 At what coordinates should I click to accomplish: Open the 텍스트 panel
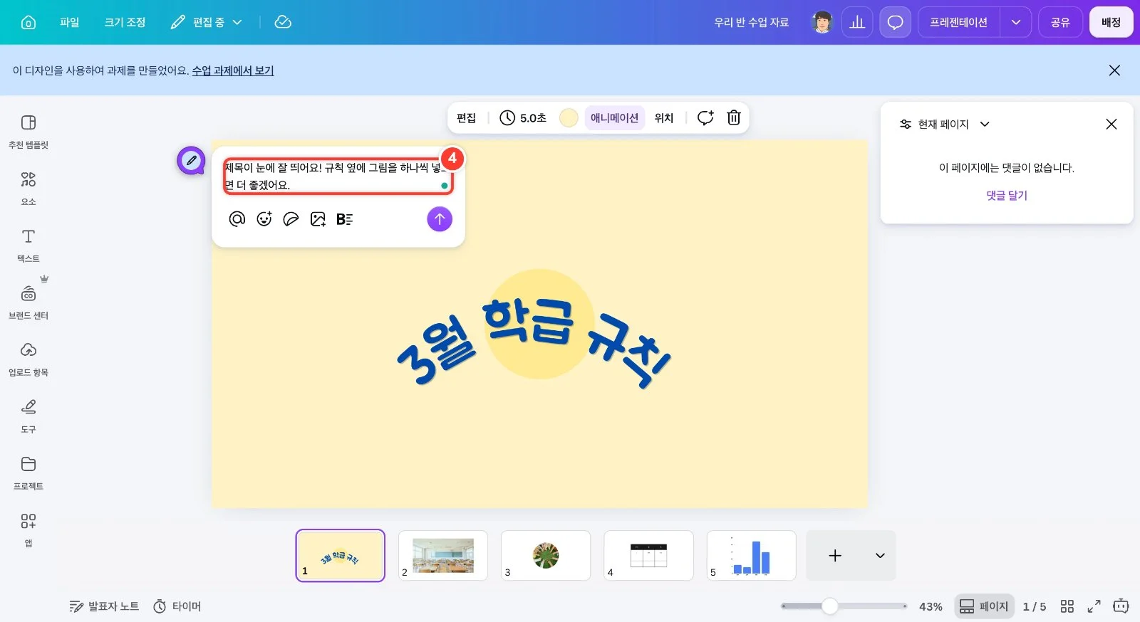pos(28,246)
